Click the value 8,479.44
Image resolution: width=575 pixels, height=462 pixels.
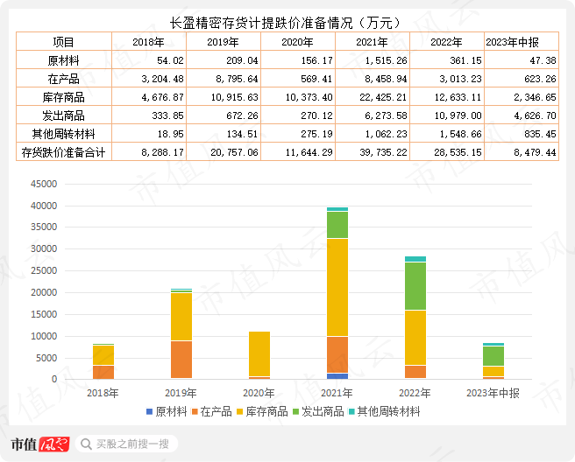click(535, 152)
